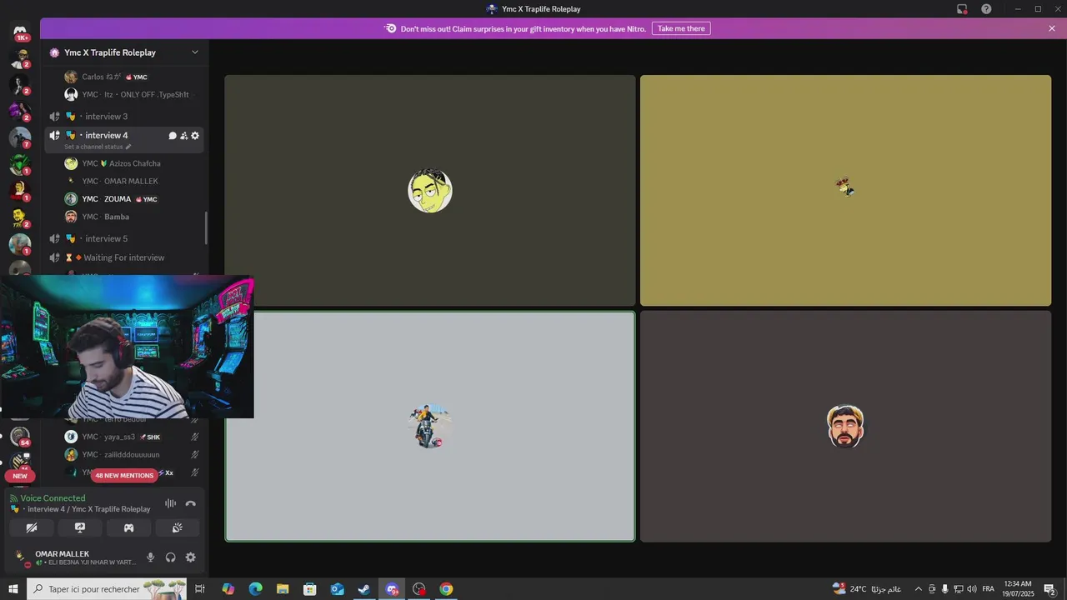The height and width of the screenshot is (600, 1067).
Task: Set a channel status pencil icon
Action: 128,147
